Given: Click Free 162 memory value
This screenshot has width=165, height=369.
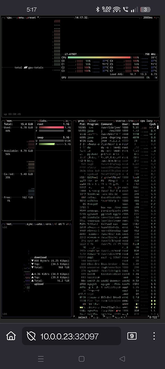Looking at the screenshot, I should click(x=28, y=197).
